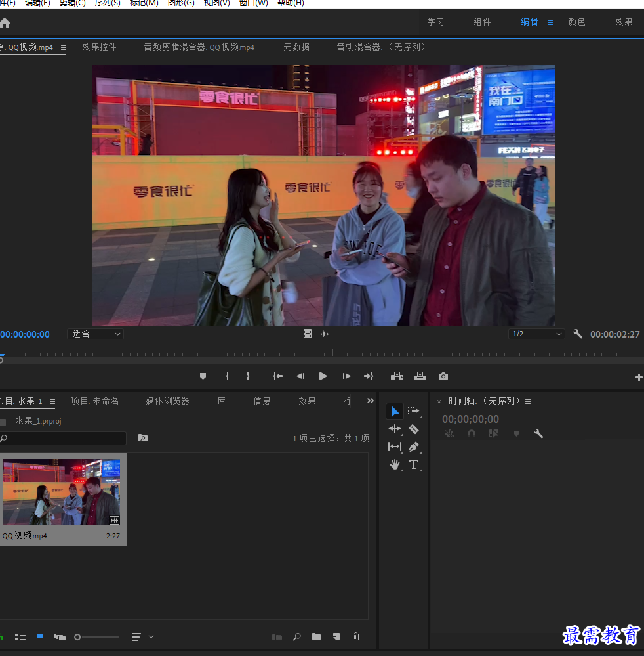Create new search bin from query
Image resolution: width=644 pixels, height=656 pixels.
(x=143, y=438)
